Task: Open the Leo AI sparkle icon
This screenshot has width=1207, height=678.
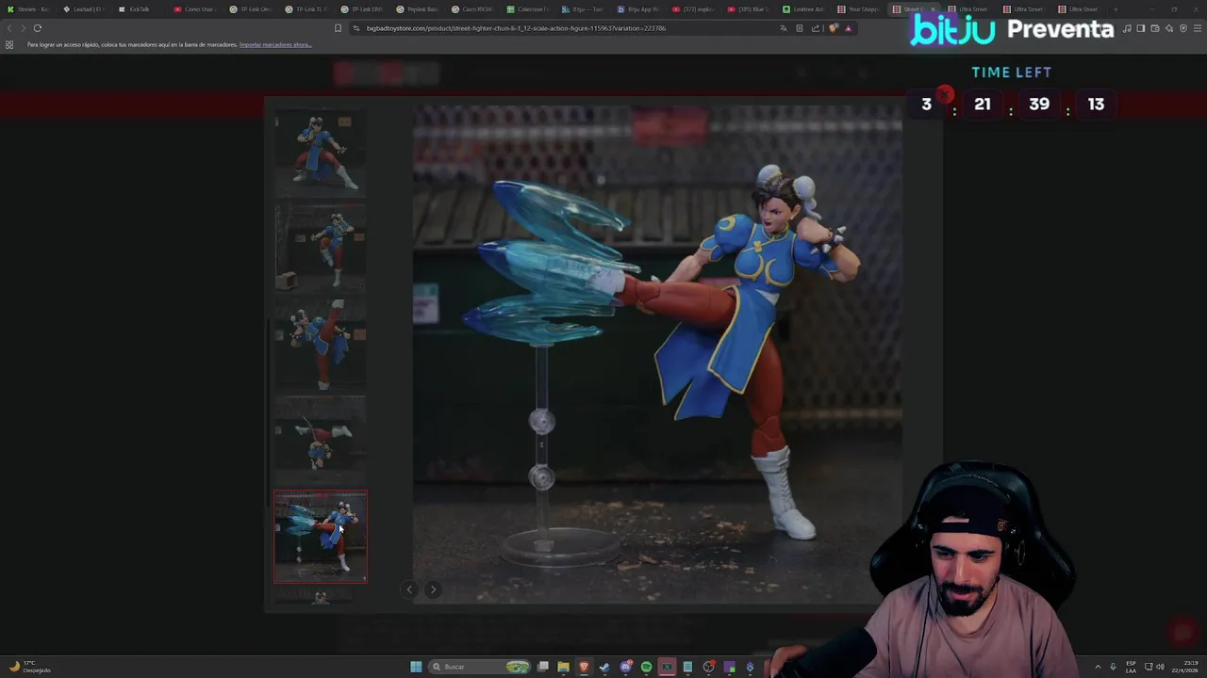Action: [x=1169, y=28]
